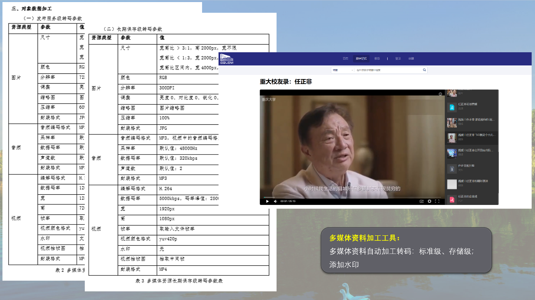Open the top partially visible playlist photo thumbnail
Viewport: 535px width, 300px height.
point(452,93)
